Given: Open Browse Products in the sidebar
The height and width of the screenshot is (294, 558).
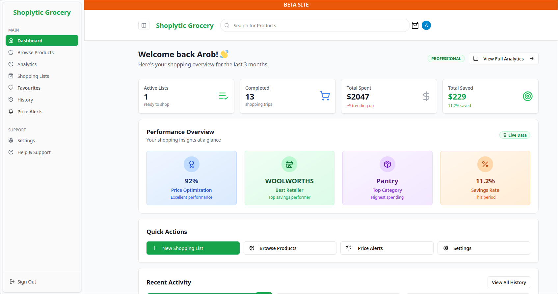Looking at the screenshot, I should (x=36, y=53).
